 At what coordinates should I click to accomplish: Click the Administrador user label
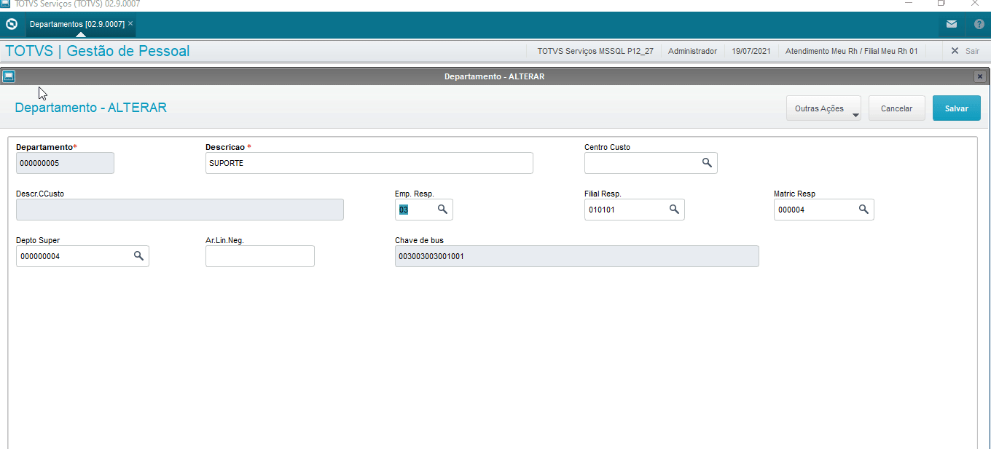pyautogui.click(x=692, y=51)
